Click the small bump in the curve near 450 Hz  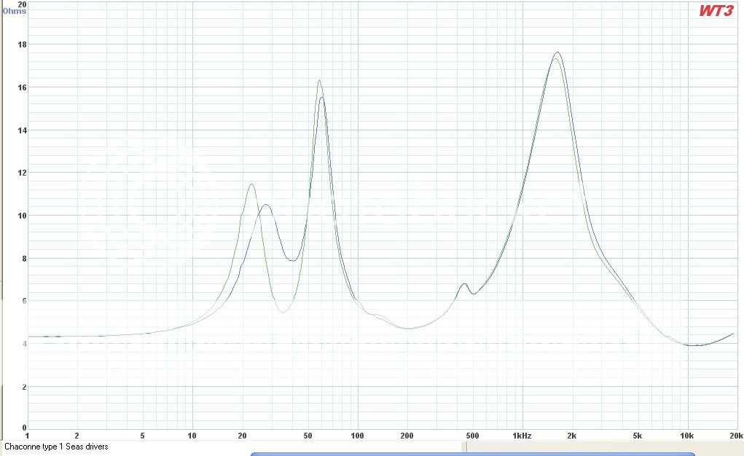464,284
